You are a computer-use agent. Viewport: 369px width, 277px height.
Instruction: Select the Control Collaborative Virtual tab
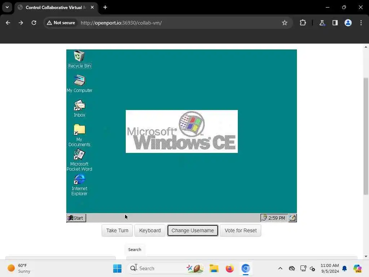click(x=56, y=8)
